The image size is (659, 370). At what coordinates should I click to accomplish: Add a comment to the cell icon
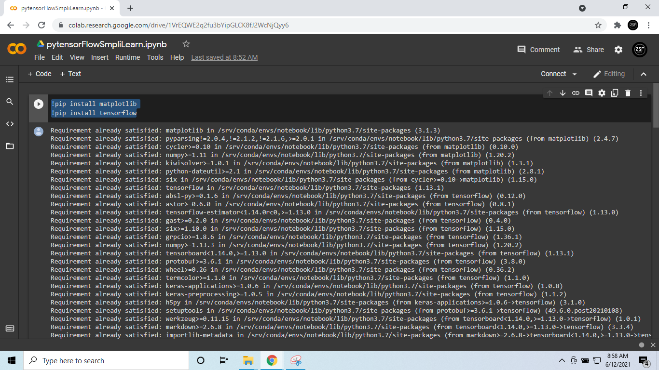point(589,93)
